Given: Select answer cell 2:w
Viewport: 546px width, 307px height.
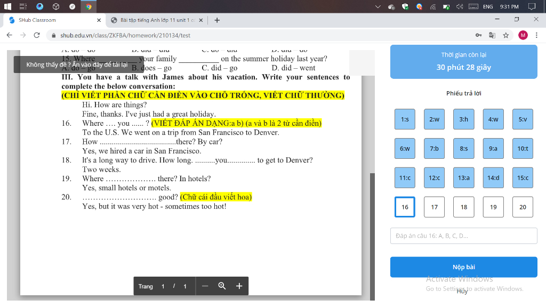Looking at the screenshot, I should (434, 119).
